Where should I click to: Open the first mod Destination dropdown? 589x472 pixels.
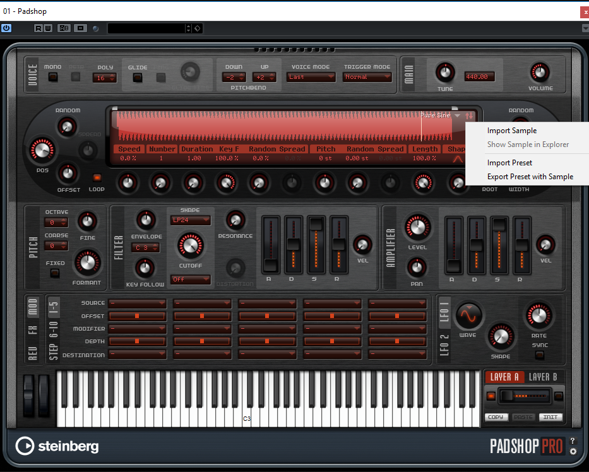[x=138, y=354]
